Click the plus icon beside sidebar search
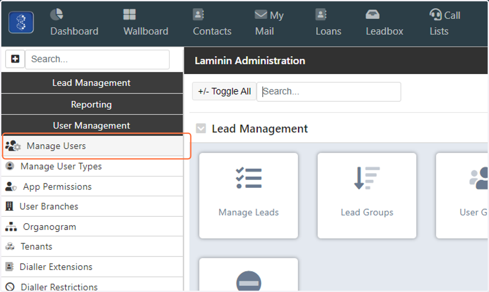 tap(15, 59)
